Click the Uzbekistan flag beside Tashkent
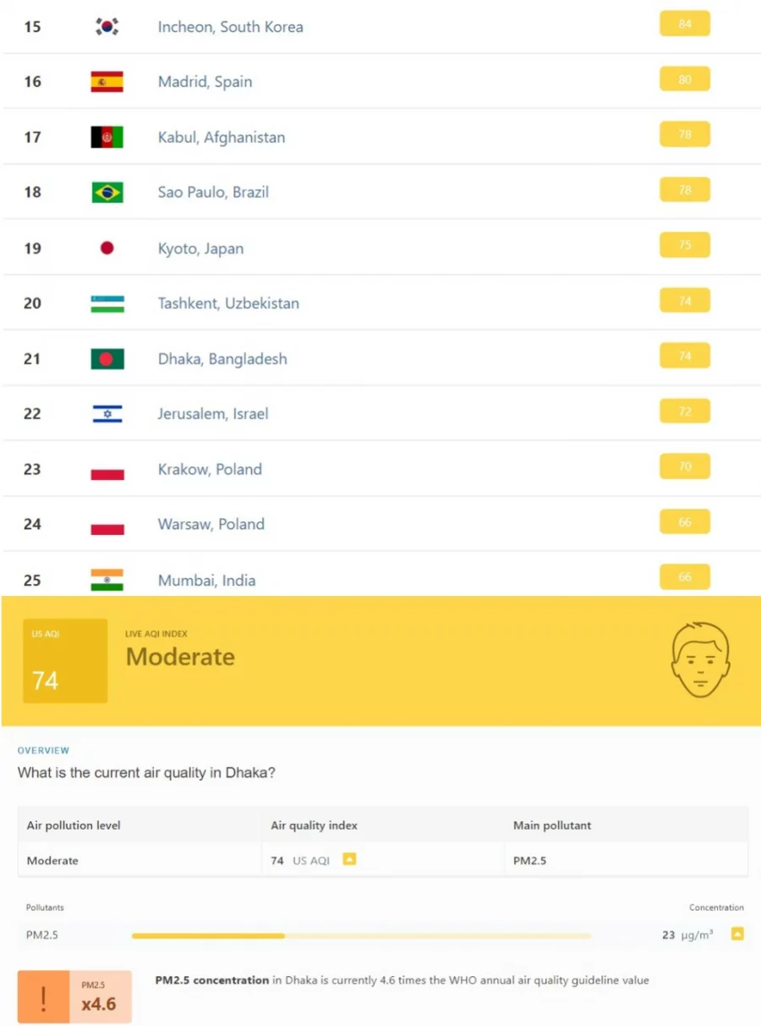 point(107,304)
